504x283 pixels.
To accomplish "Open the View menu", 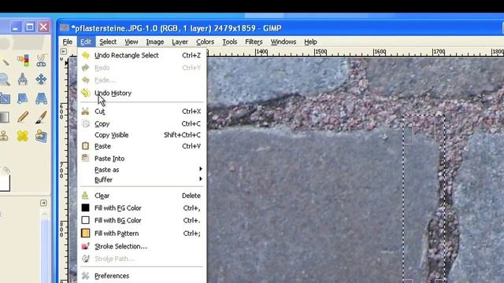I will coord(132,42).
